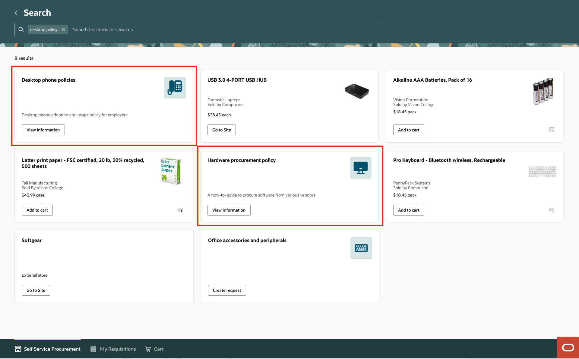Click the Desktop phone policies phone icon
579x359 pixels.
pos(175,88)
